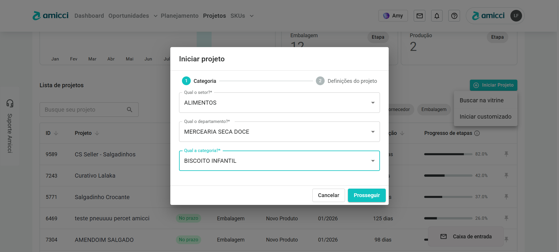559x252 pixels.
Task: Pin the Curativo Lalaka project row
Action: coord(506,176)
